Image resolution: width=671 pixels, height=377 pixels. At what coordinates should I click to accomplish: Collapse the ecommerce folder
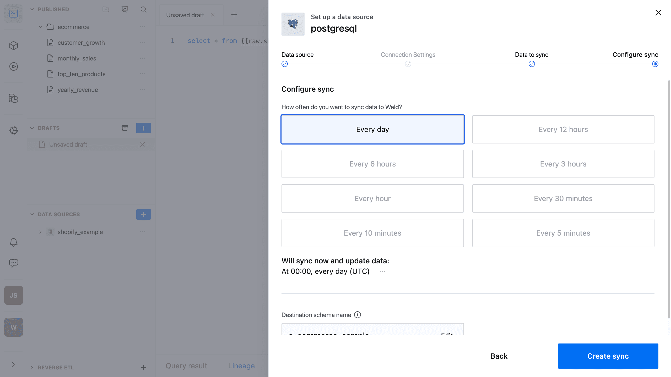click(41, 27)
